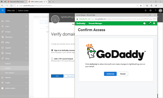Screen dimensions: 163x98
Task: Open the tab list dropdown chevron
Action: pyautogui.click(x=53, y=2)
